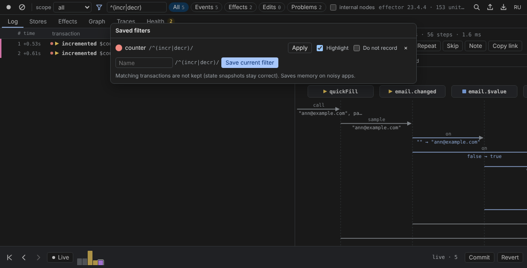Image resolution: width=527 pixels, height=268 pixels.
Task: Open the filter funnel icon
Action: [99, 7]
